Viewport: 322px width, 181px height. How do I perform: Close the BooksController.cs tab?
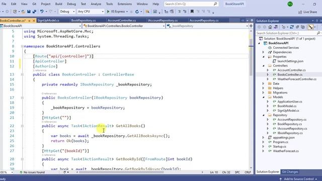[x=34, y=21]
